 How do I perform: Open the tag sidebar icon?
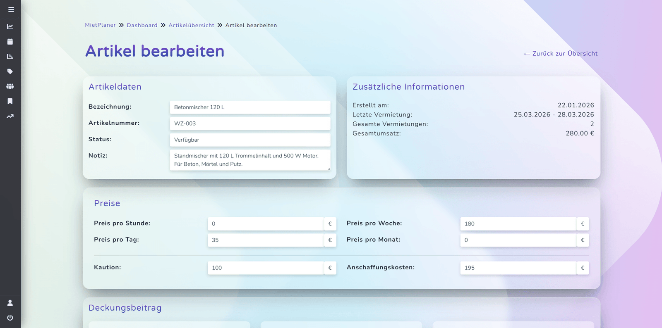click(10, 71)
